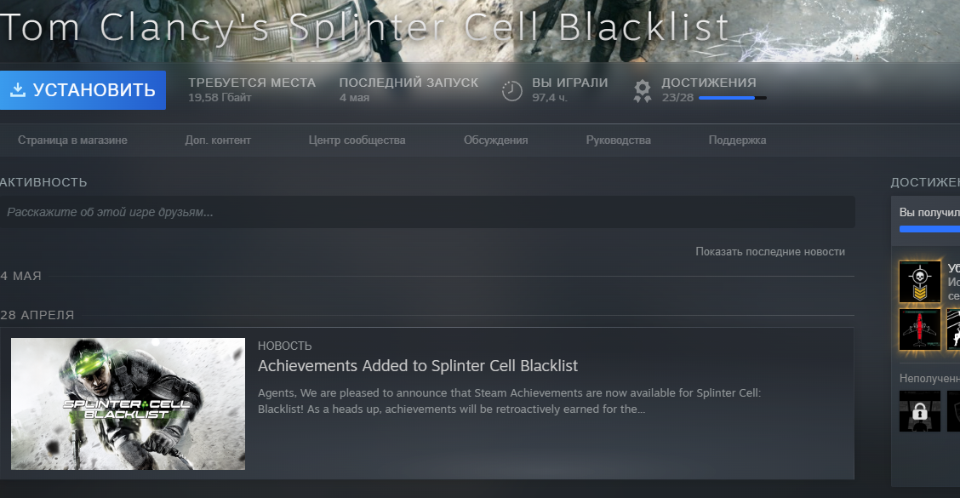Click the download arrow on the install button
The height and width of the screenshot is (498, 960).
[x=18, y=90]
